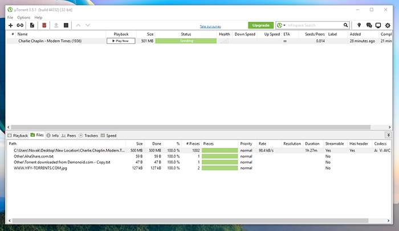
Task: Sort by the ETA column header
Action: tap(290, 34)
